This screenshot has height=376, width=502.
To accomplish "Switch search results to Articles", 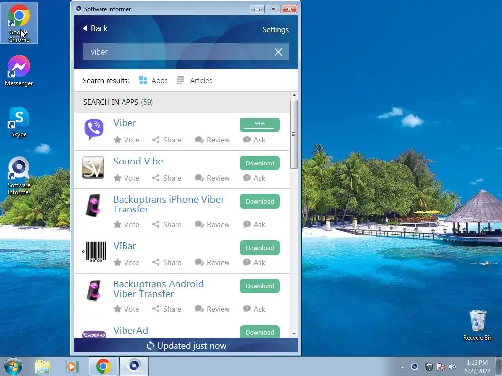I will coord(194,81).
